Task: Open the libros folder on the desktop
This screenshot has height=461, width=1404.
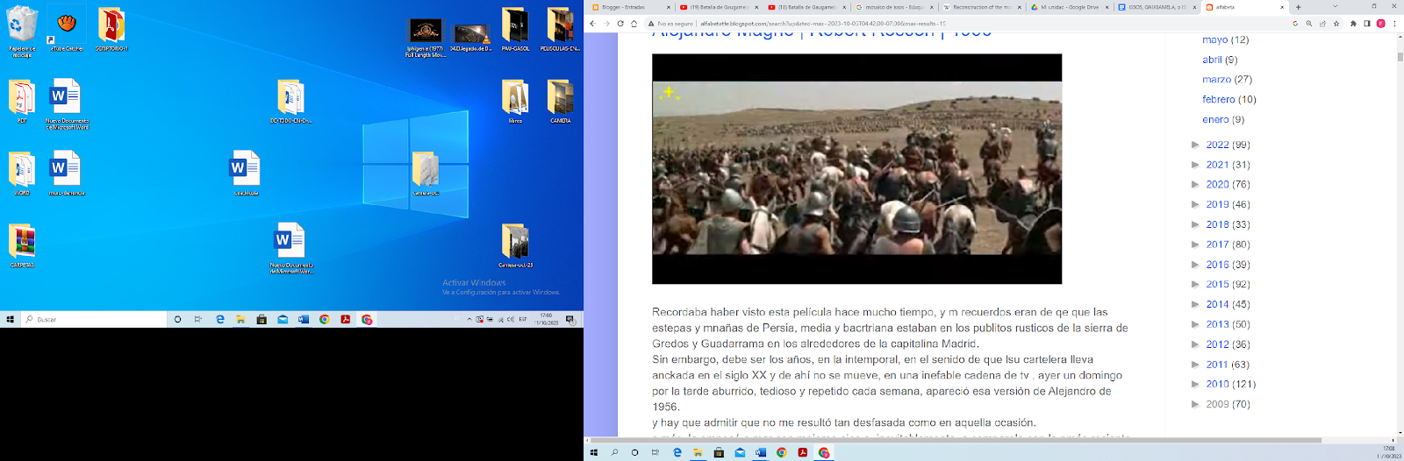Action: pyautogui.click(x=515, y=101)
